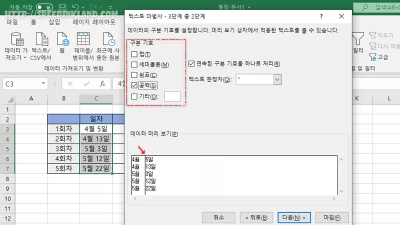The height and width of the screenshot is (225, 400).
Task: Select column C header
Action: 96,98
